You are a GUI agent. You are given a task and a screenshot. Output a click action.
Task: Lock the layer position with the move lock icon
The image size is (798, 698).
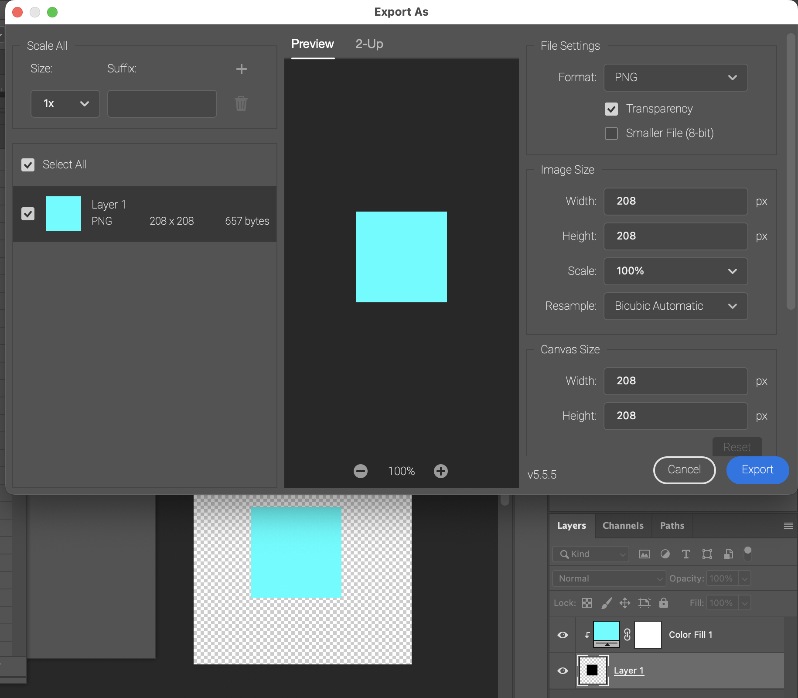coord(625,603)
